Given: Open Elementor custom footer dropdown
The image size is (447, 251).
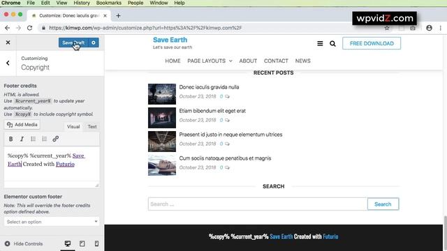Looking at the screenshot, I should [52, 222].
